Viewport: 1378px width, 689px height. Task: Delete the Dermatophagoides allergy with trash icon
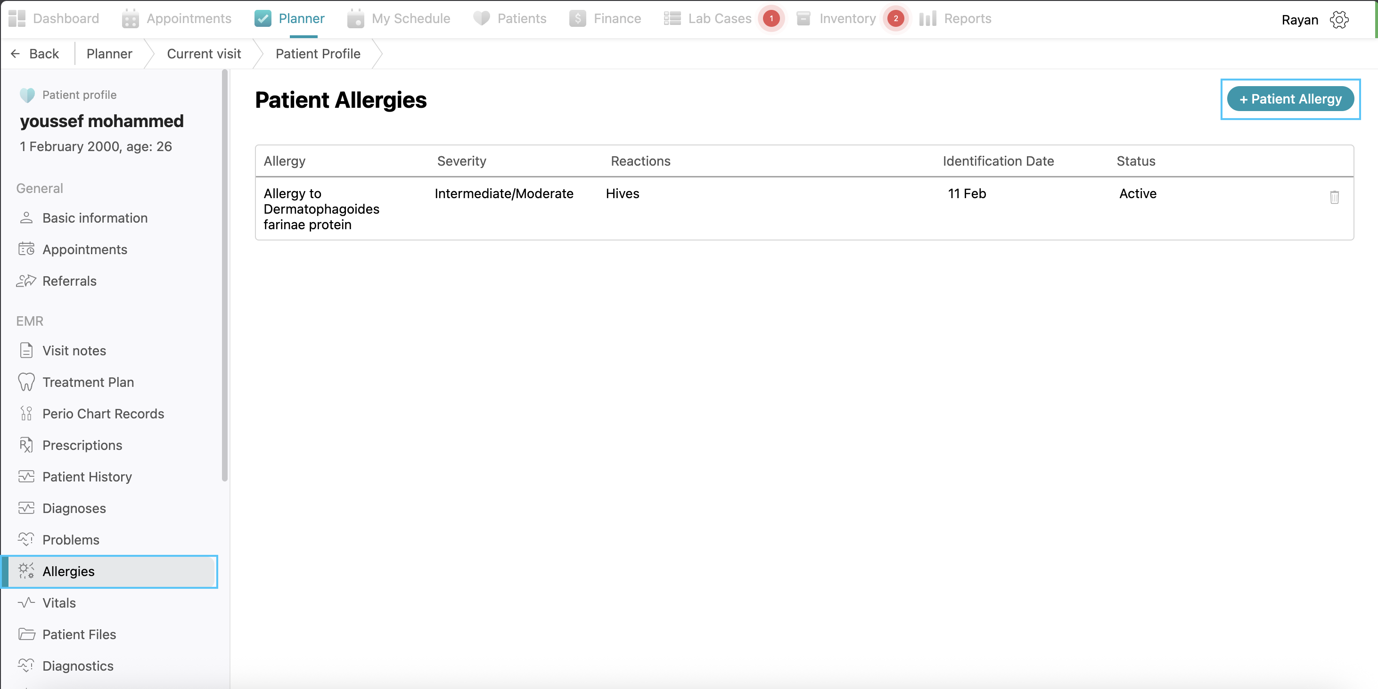[x=1334, y=197]
